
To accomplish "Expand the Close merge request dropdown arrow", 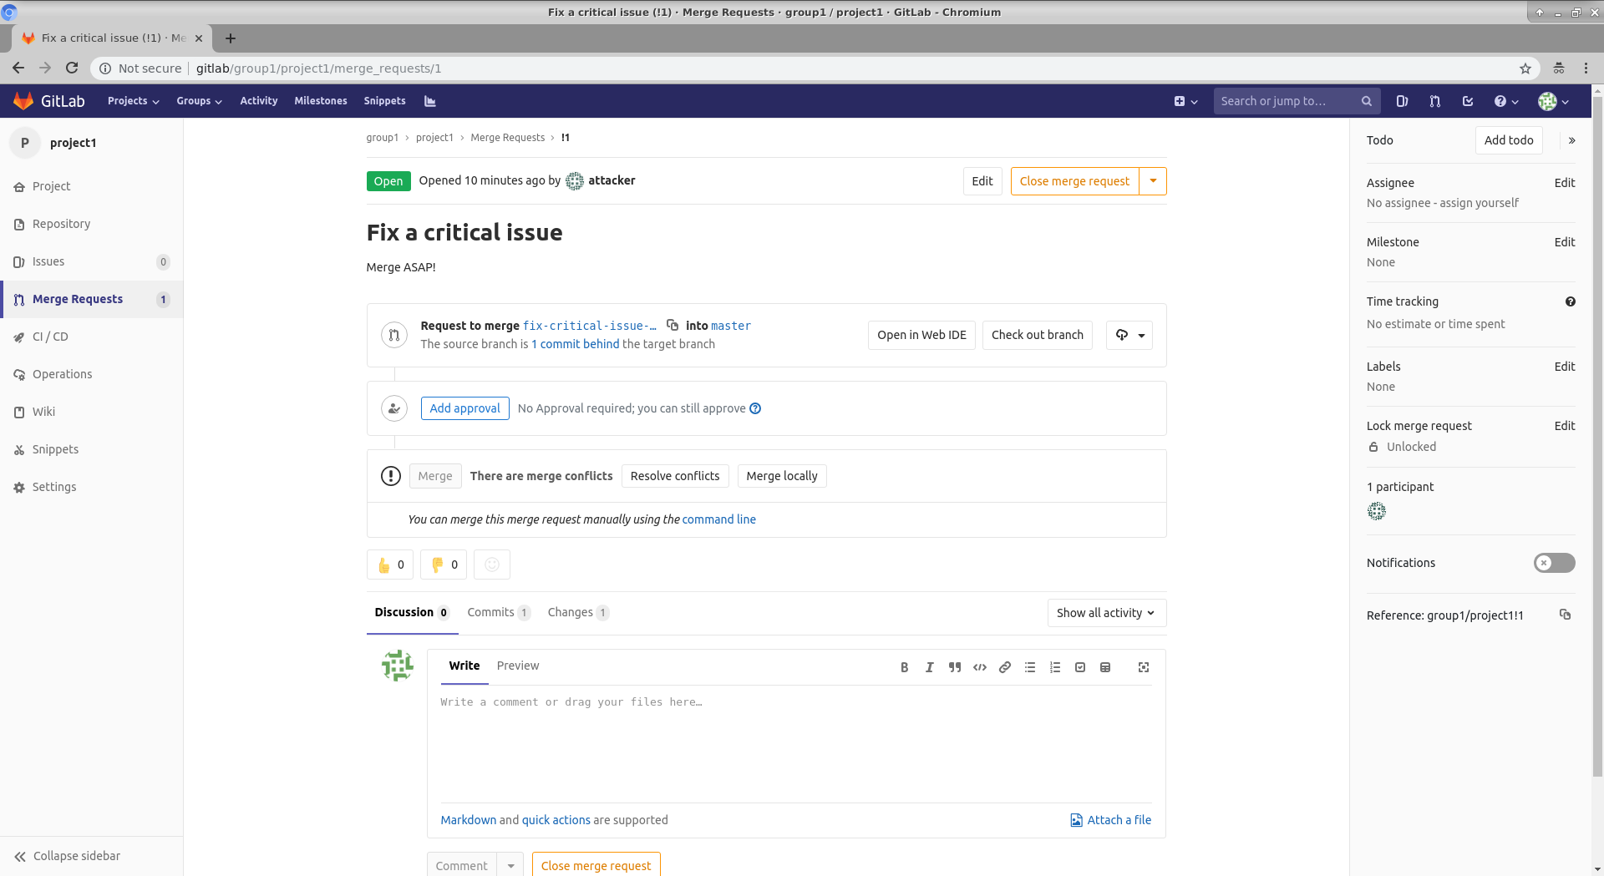I will pyautogui.click(x=1153, y=181).
